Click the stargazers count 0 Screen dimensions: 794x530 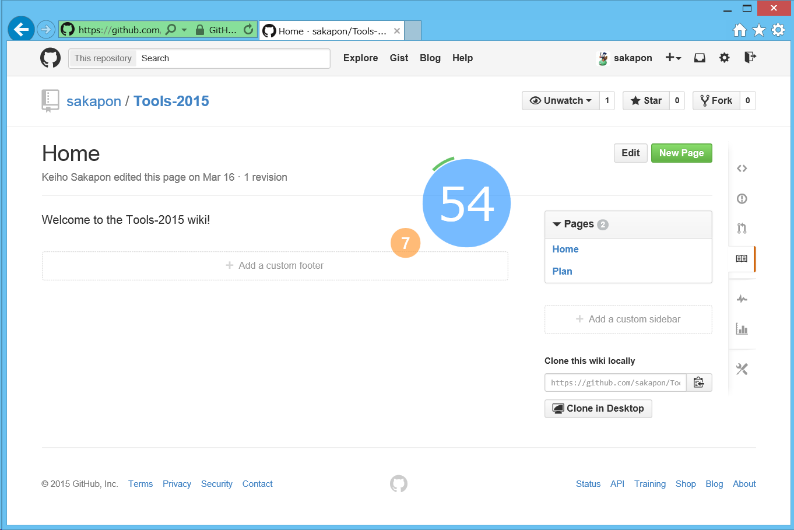[x=677, y=100]
